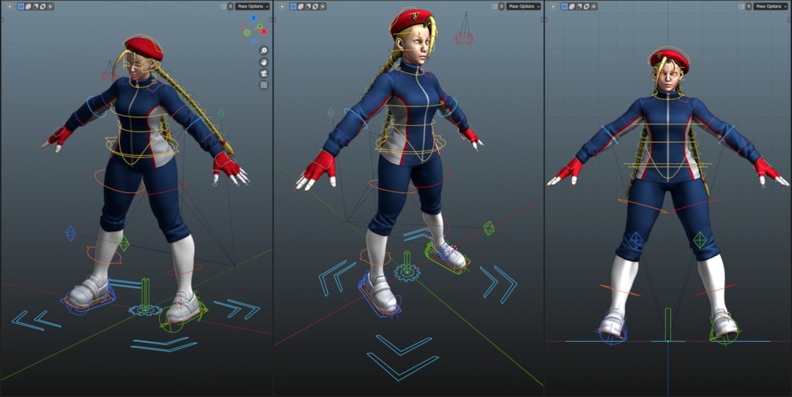Screen dimensions: 792x397
Task: Choose 'invert selection' mode in right viewport
Action: (586, 6)
